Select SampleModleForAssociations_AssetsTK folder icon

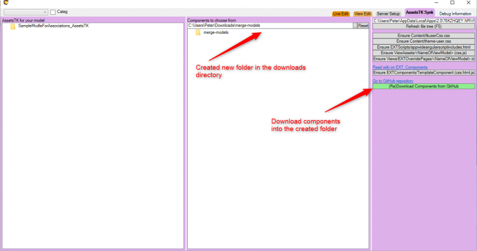[x=13, y=26]
